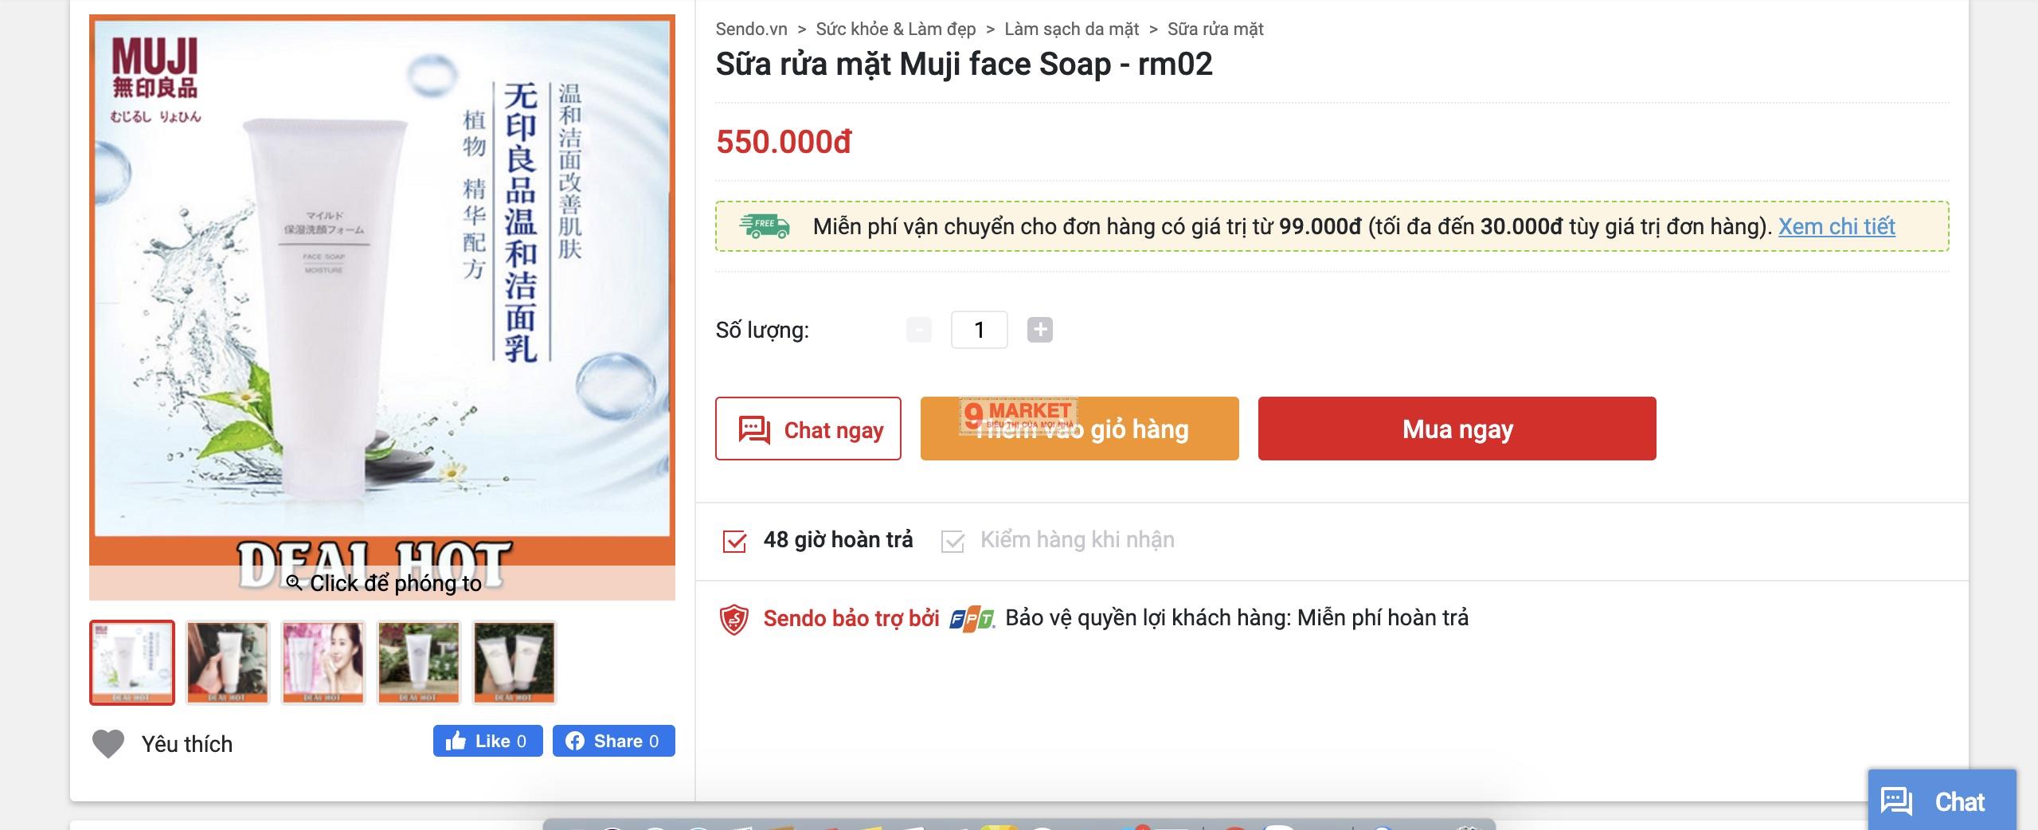Click the Facebook Like button
Viewport: 2038px width, 830px height.
pyautogui.click(x=487, y=741)
